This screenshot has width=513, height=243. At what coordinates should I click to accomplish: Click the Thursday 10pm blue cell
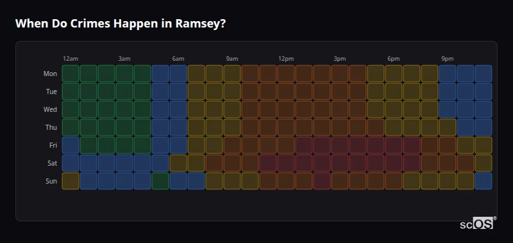coord(466,127)
